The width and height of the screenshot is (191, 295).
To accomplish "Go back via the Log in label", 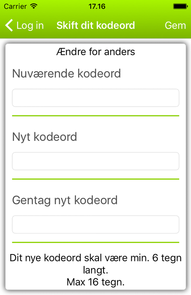I will [x=30, y=26].
